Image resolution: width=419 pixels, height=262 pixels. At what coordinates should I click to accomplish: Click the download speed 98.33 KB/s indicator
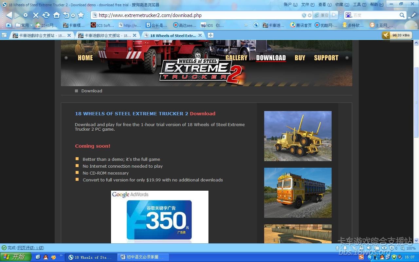(397, 35)
